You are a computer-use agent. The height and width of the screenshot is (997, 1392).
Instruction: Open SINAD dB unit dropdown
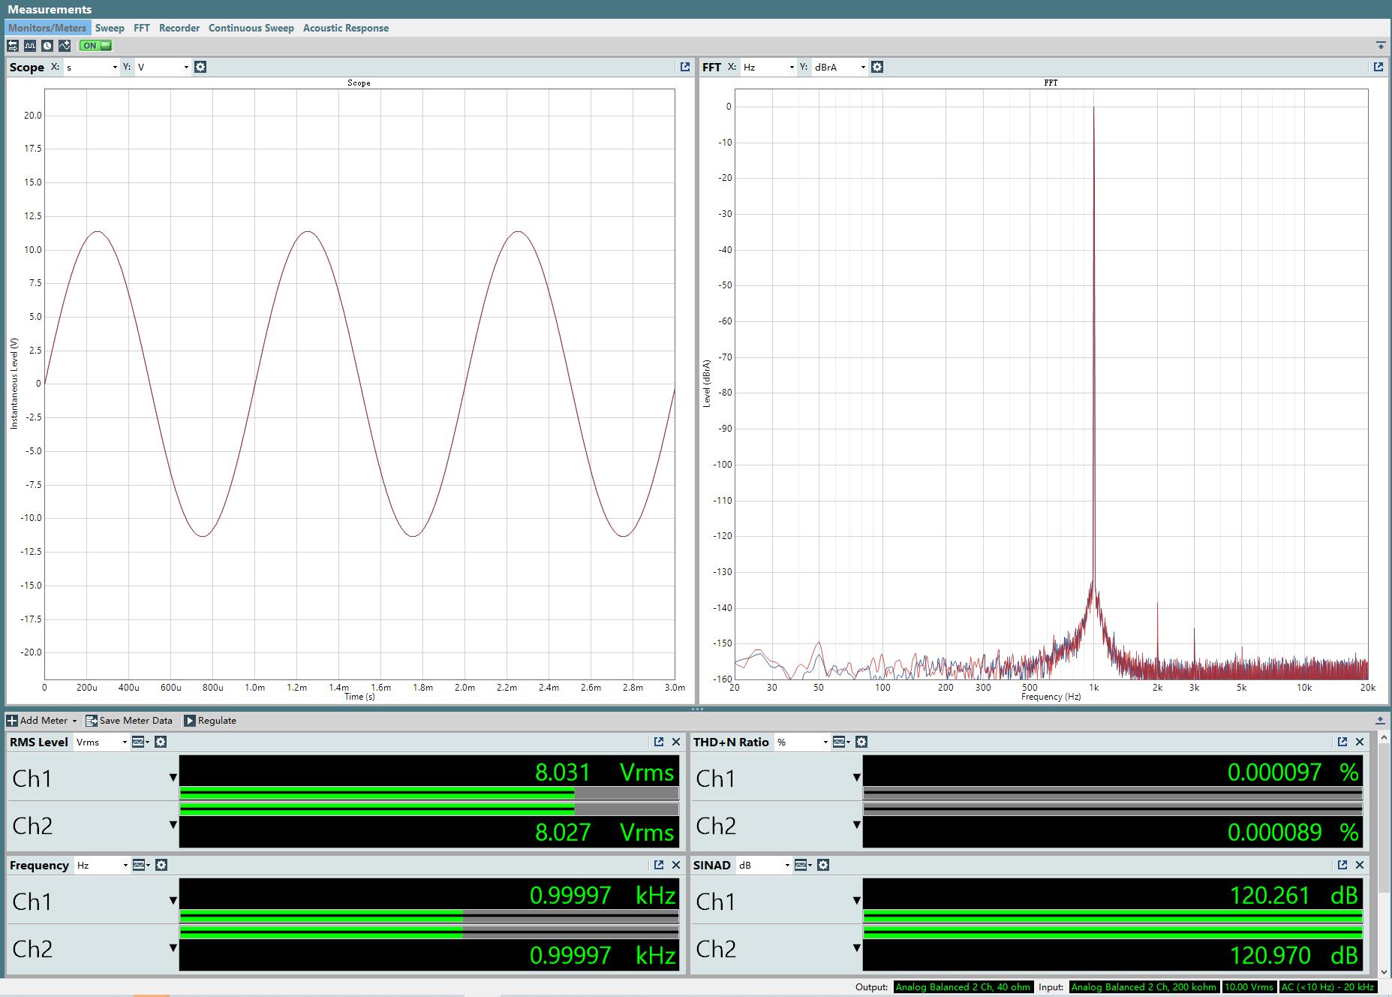tap(764, 865)
